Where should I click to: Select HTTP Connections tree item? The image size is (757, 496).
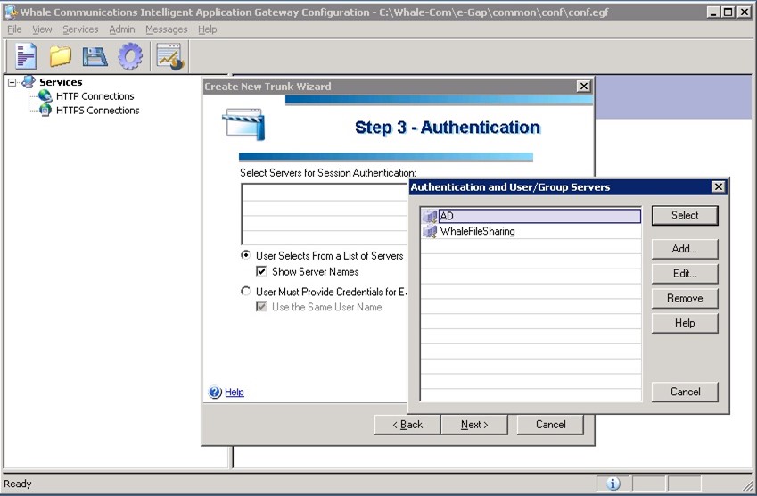click(95, 96)
